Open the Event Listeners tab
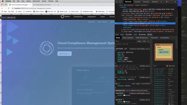 click(128, 38)
